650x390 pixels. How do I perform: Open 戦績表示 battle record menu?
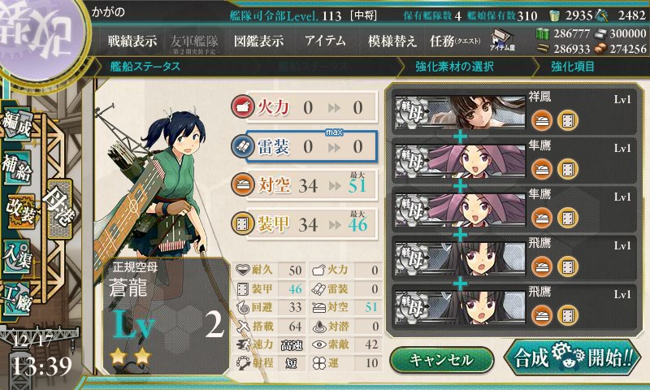(132, 41)
